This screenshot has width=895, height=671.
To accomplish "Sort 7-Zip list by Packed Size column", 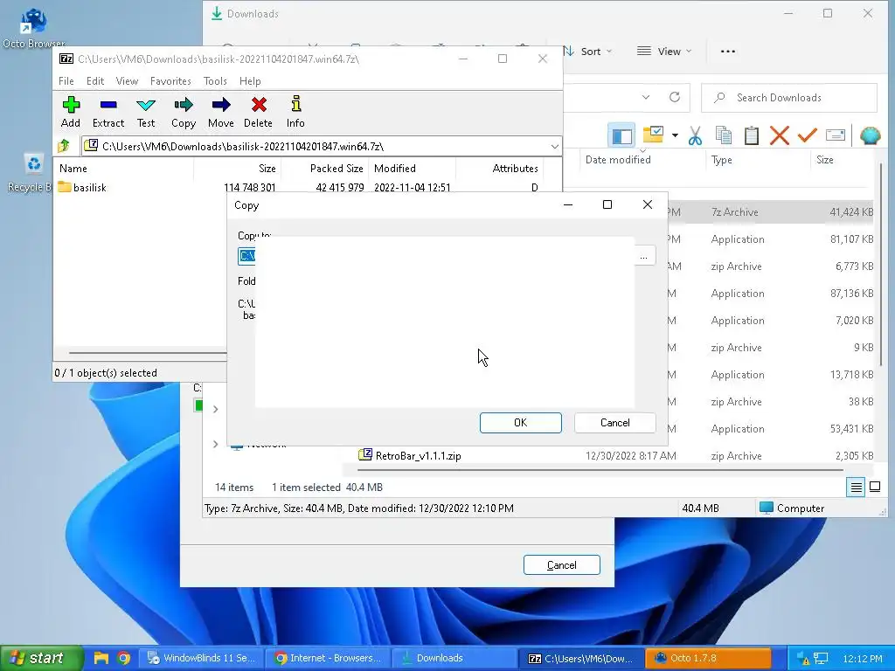I will pyautogui.click(x=336, y=169).
